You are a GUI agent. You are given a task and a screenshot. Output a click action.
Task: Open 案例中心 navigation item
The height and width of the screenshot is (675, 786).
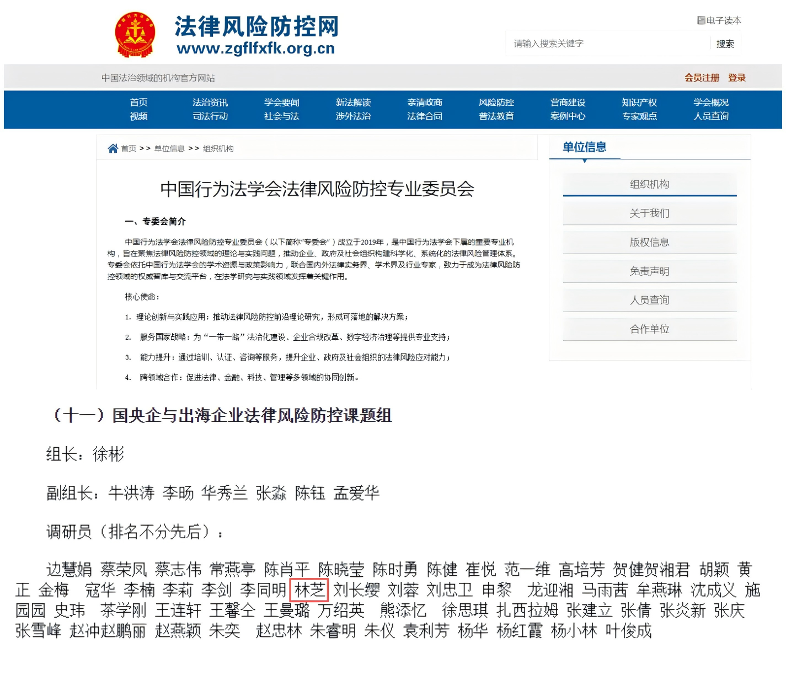(x=568, y=116)
